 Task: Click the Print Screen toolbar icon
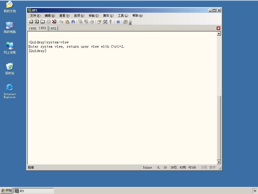coord(80,22)
